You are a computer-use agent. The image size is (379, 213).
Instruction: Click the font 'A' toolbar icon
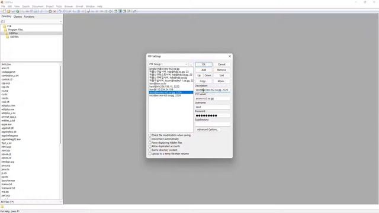click(88, 11)
